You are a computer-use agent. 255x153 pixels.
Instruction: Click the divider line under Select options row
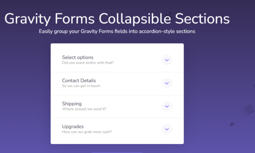tap(117, 72)
